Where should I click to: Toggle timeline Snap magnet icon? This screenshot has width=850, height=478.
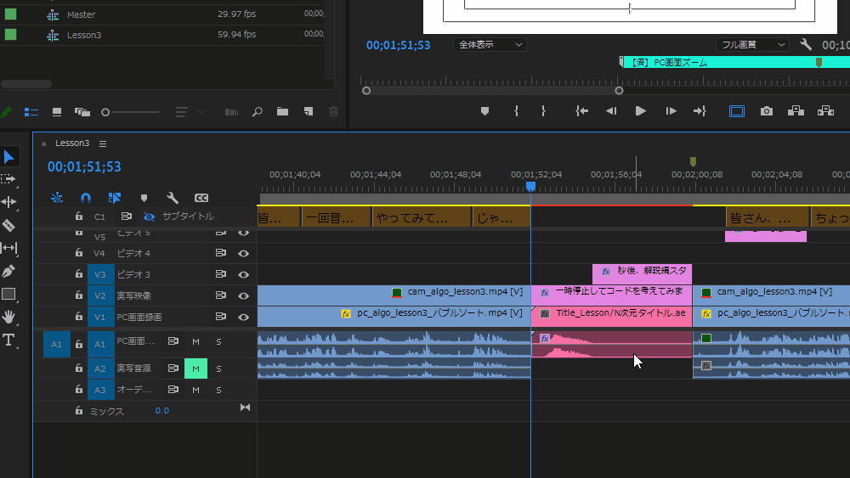click(86, 198)
